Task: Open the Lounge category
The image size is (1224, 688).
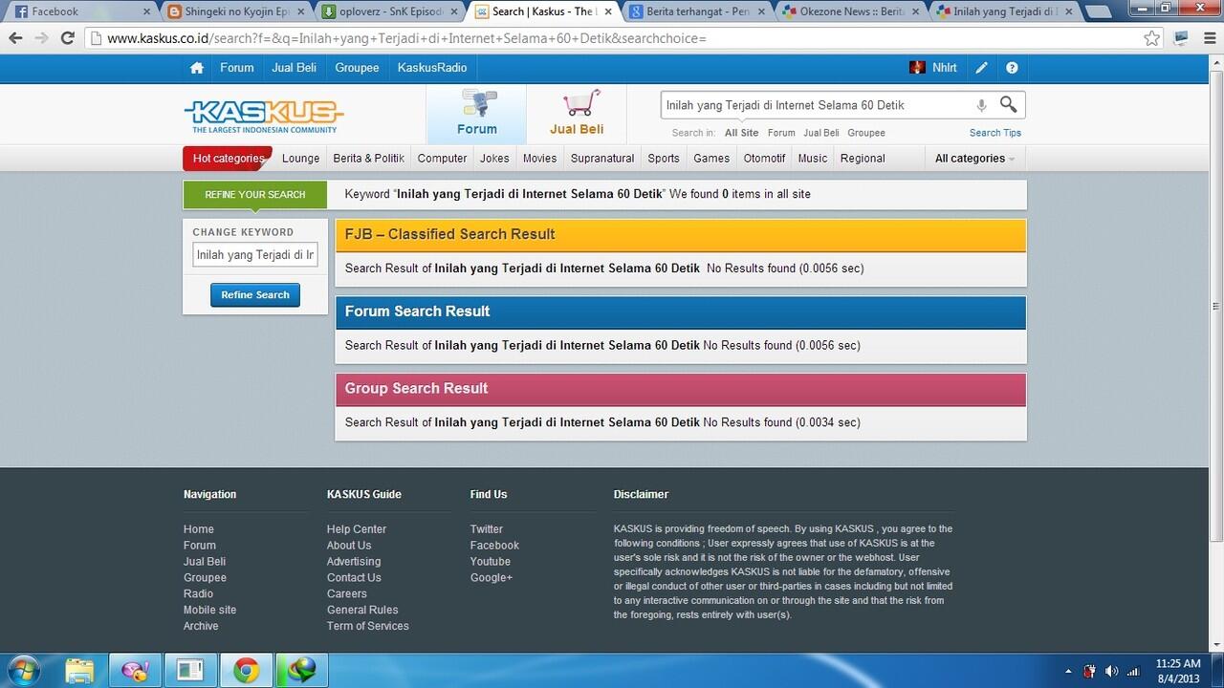Action: pos(301,159)
